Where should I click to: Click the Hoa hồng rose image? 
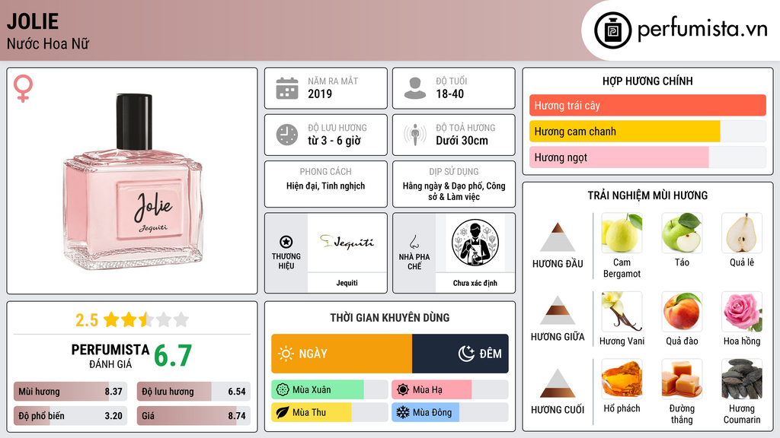(x=742, y=312)
